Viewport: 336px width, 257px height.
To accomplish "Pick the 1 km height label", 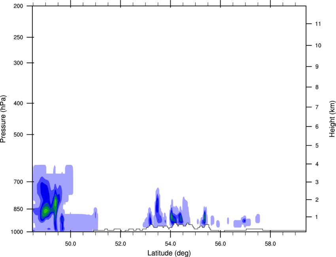I will [317, 217].
